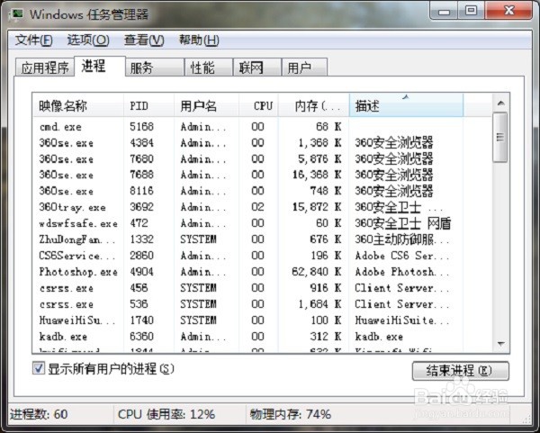
Task: Click the scrollbar up arrow
Action: (x=501, y=103)
